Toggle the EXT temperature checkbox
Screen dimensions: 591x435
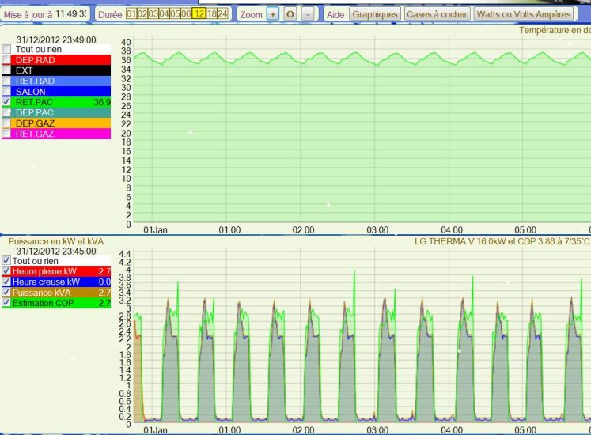pos(7,70)
